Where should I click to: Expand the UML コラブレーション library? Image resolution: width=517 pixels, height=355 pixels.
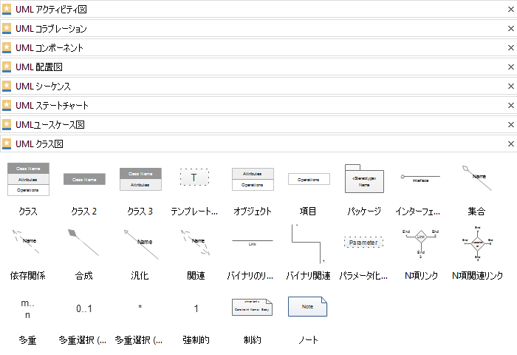click(x=258, y=28)
